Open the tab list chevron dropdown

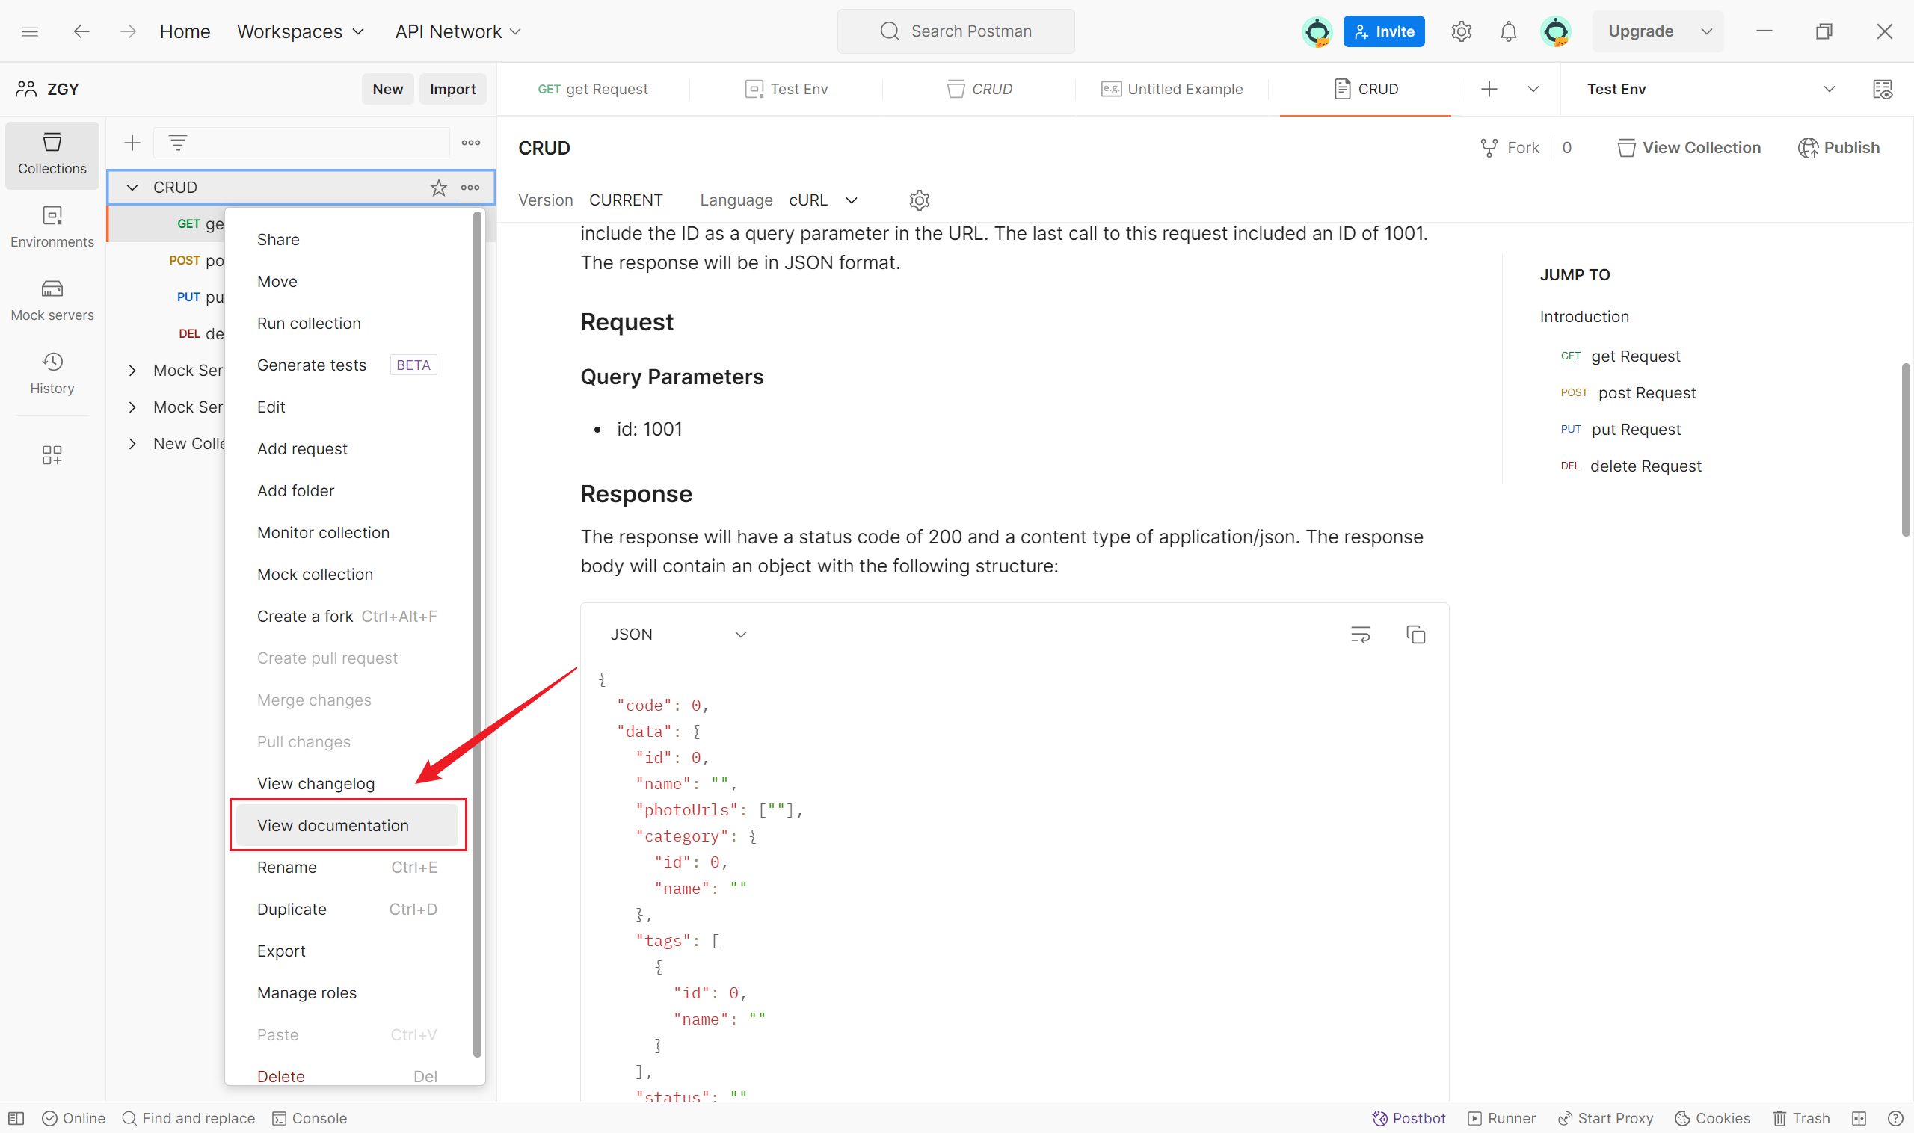(1533, 90)
